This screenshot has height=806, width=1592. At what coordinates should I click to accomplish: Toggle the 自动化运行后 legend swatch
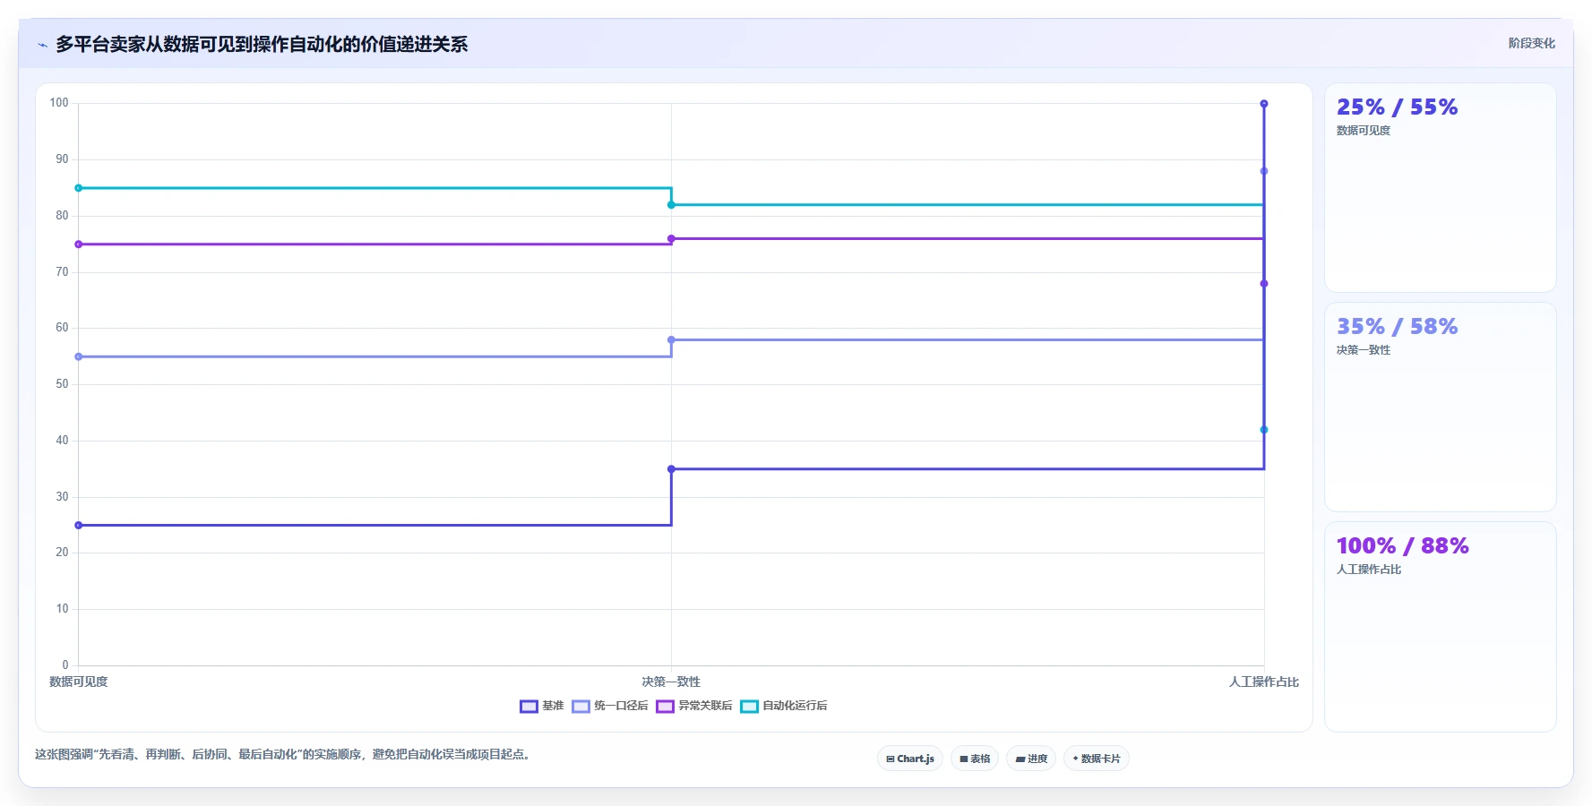click(749, 707)
